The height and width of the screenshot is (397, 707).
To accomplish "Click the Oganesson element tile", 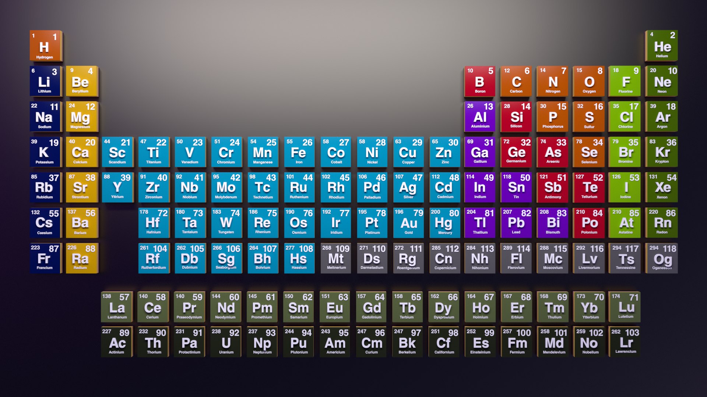I will click(x=662, y=258).
